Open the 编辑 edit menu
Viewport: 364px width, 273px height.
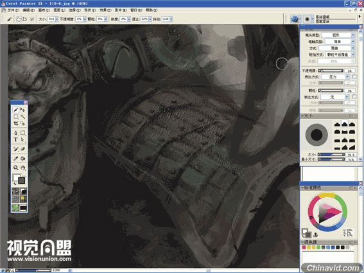[28, 10]
